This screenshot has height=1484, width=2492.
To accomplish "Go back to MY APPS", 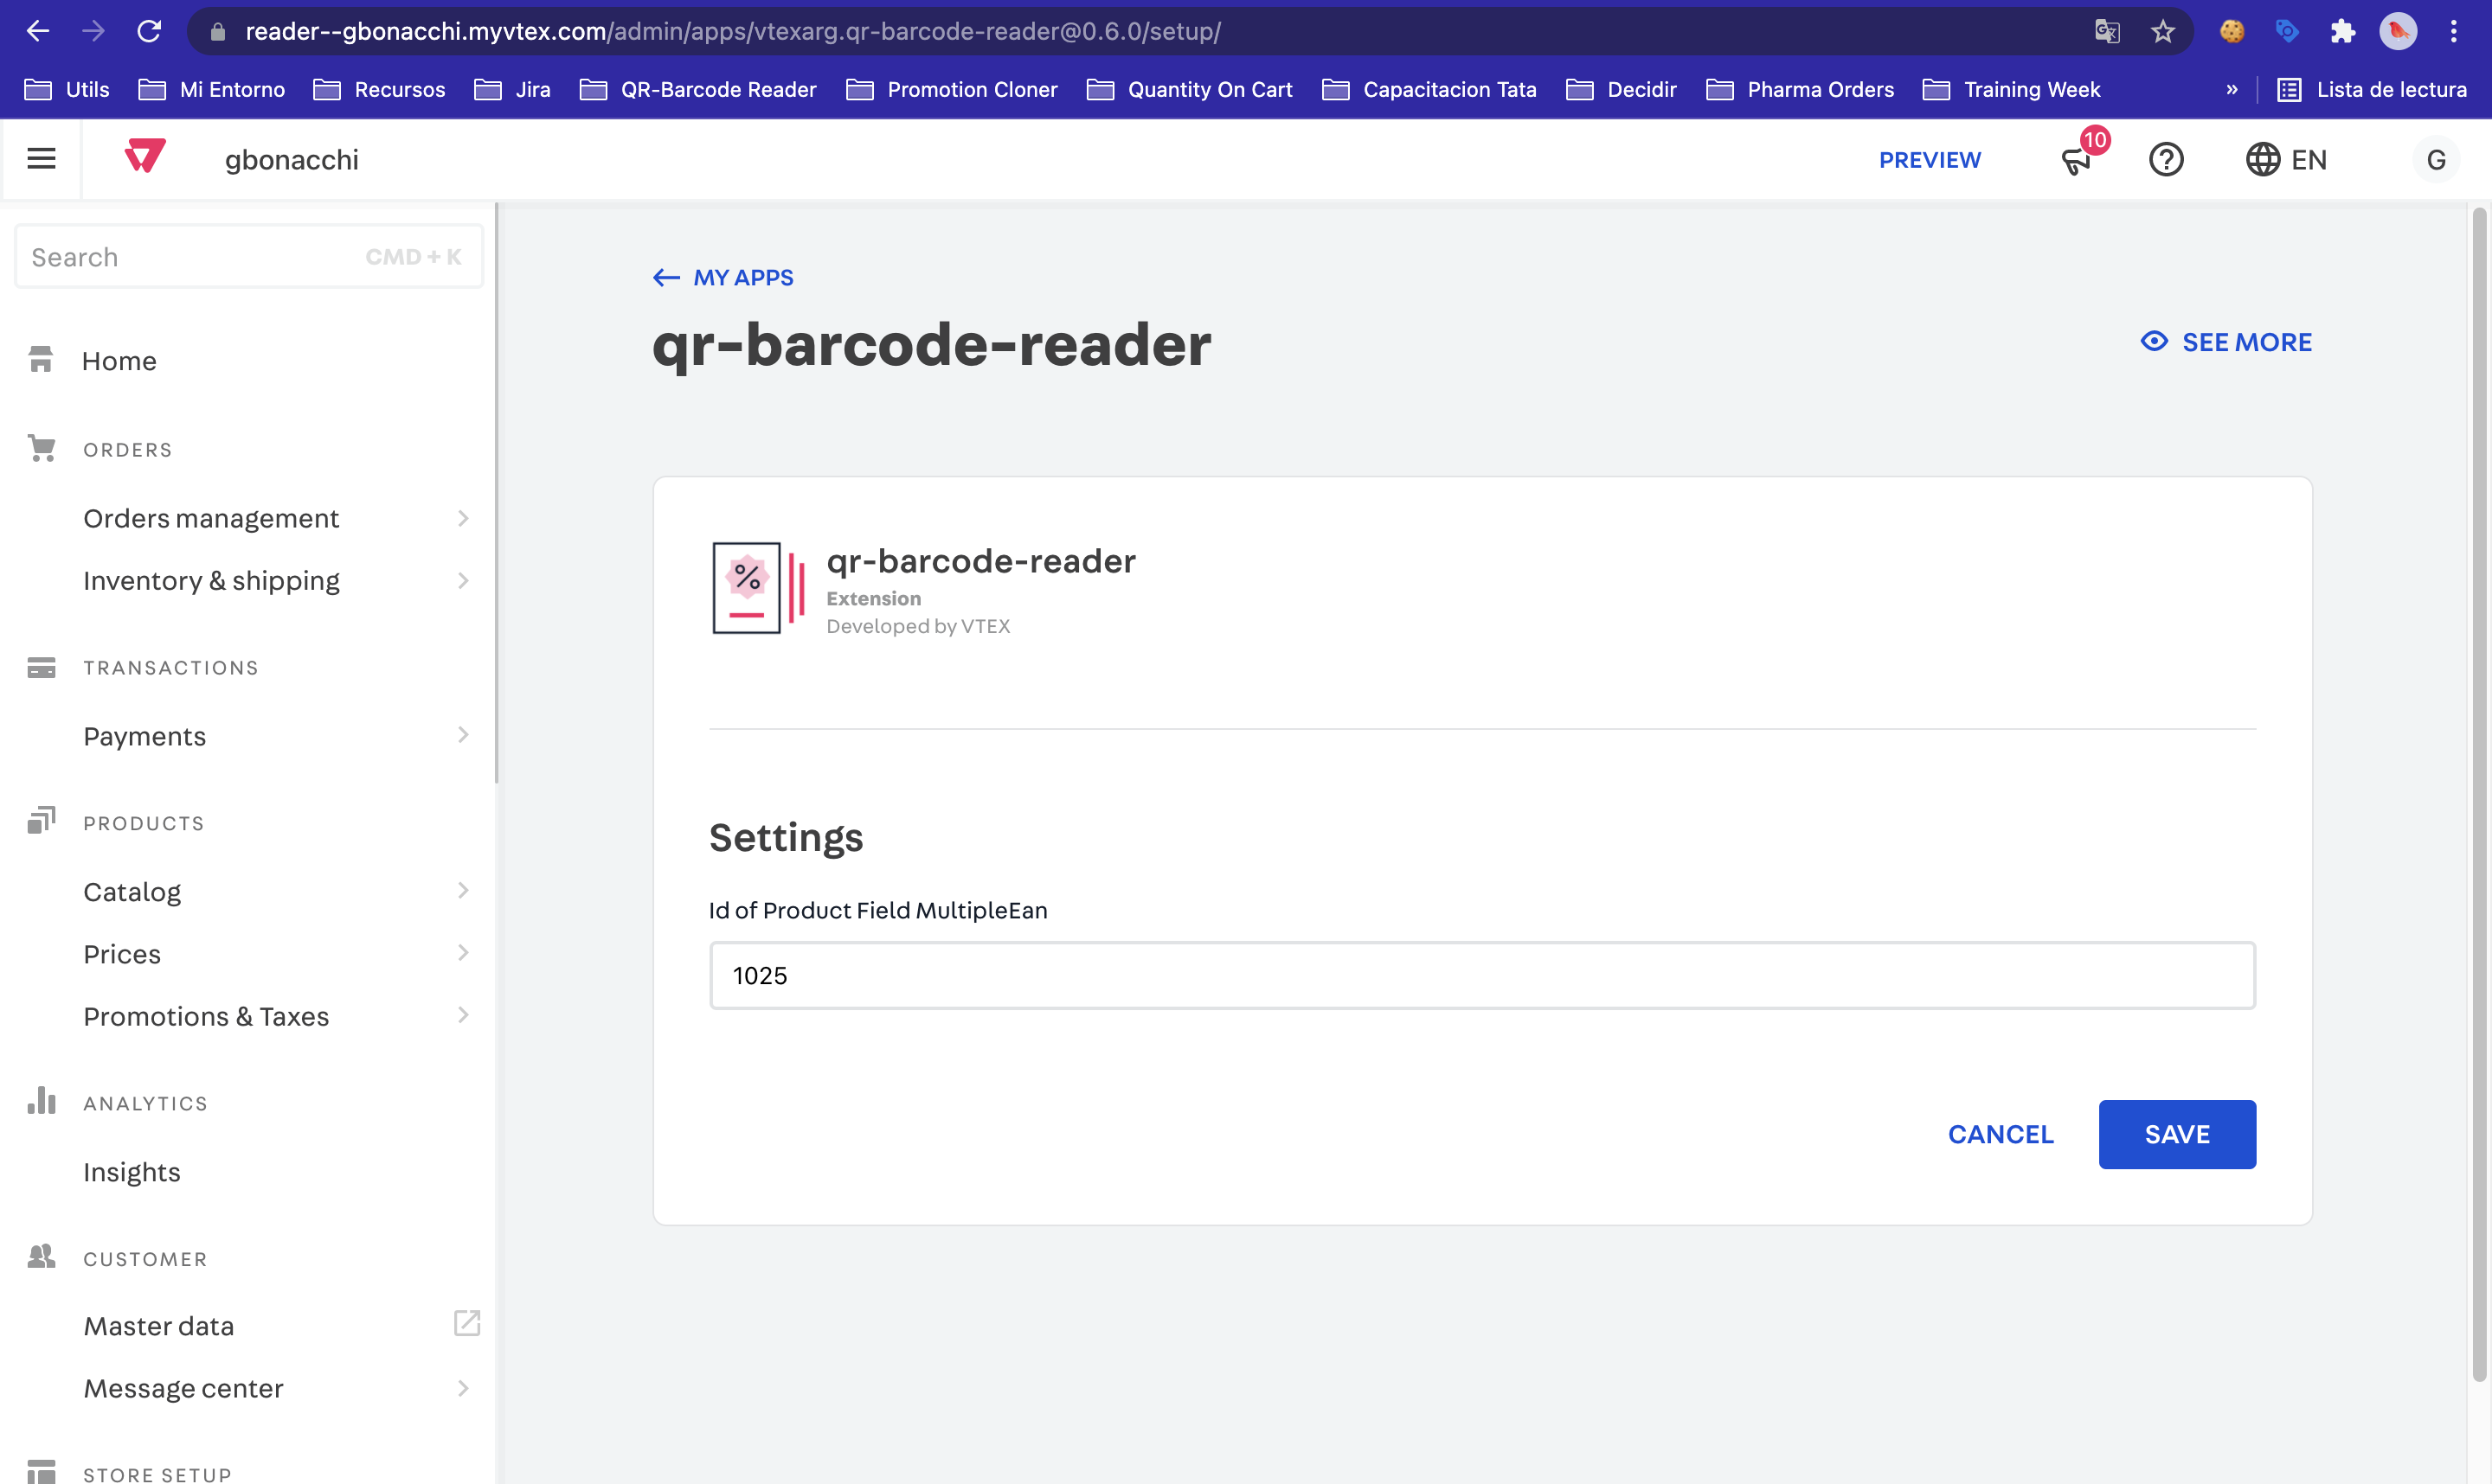I will (x=722, y=277).
